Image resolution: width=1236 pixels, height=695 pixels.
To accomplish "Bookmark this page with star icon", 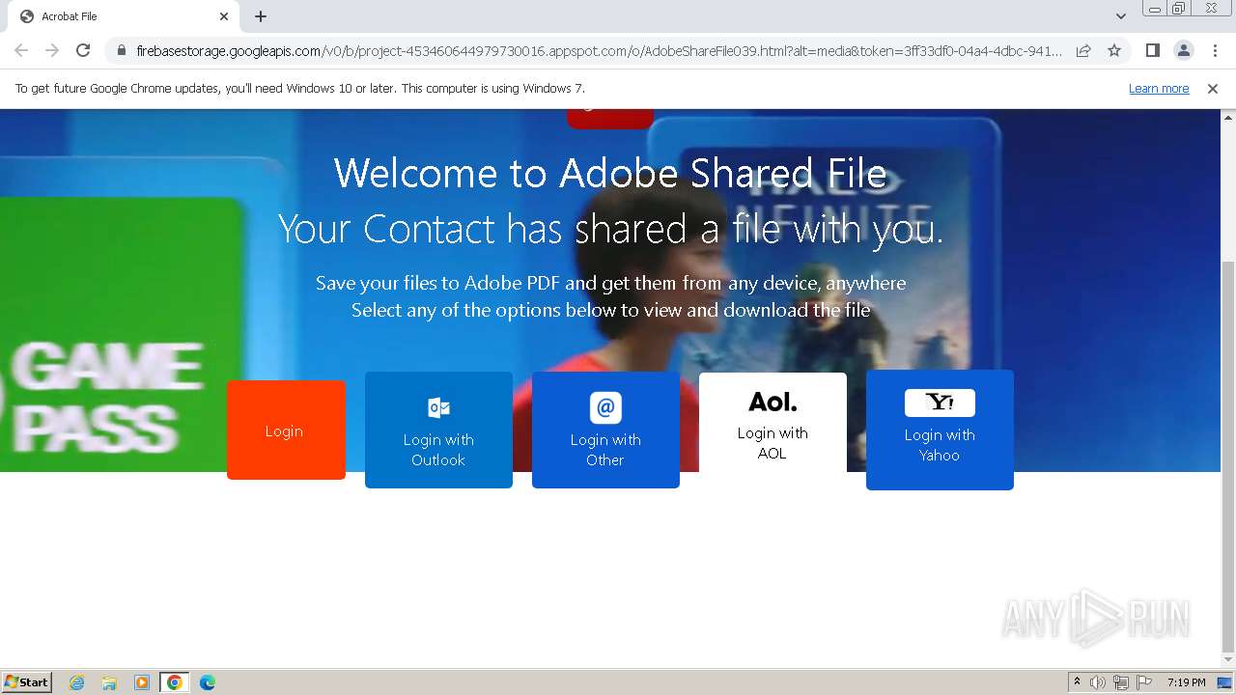I will (1114, 51).
